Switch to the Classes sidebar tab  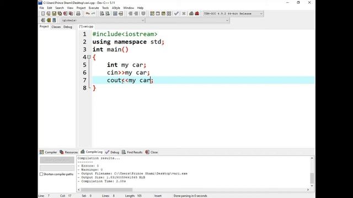[x=56, y=27]
